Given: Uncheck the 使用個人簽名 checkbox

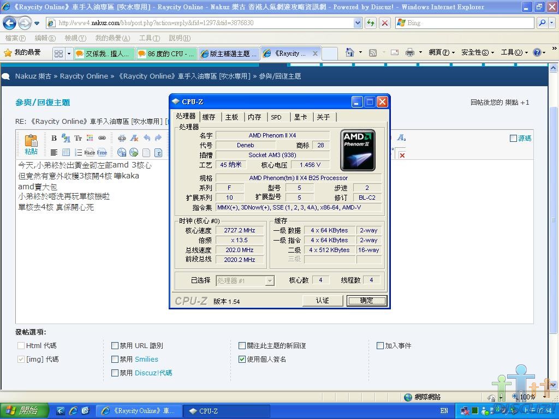Looking at the screenshot, I should (242, 359).
